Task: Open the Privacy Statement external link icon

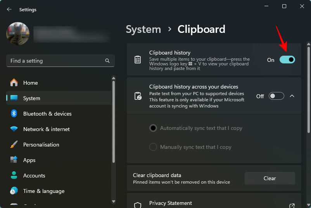Action: 292,206
